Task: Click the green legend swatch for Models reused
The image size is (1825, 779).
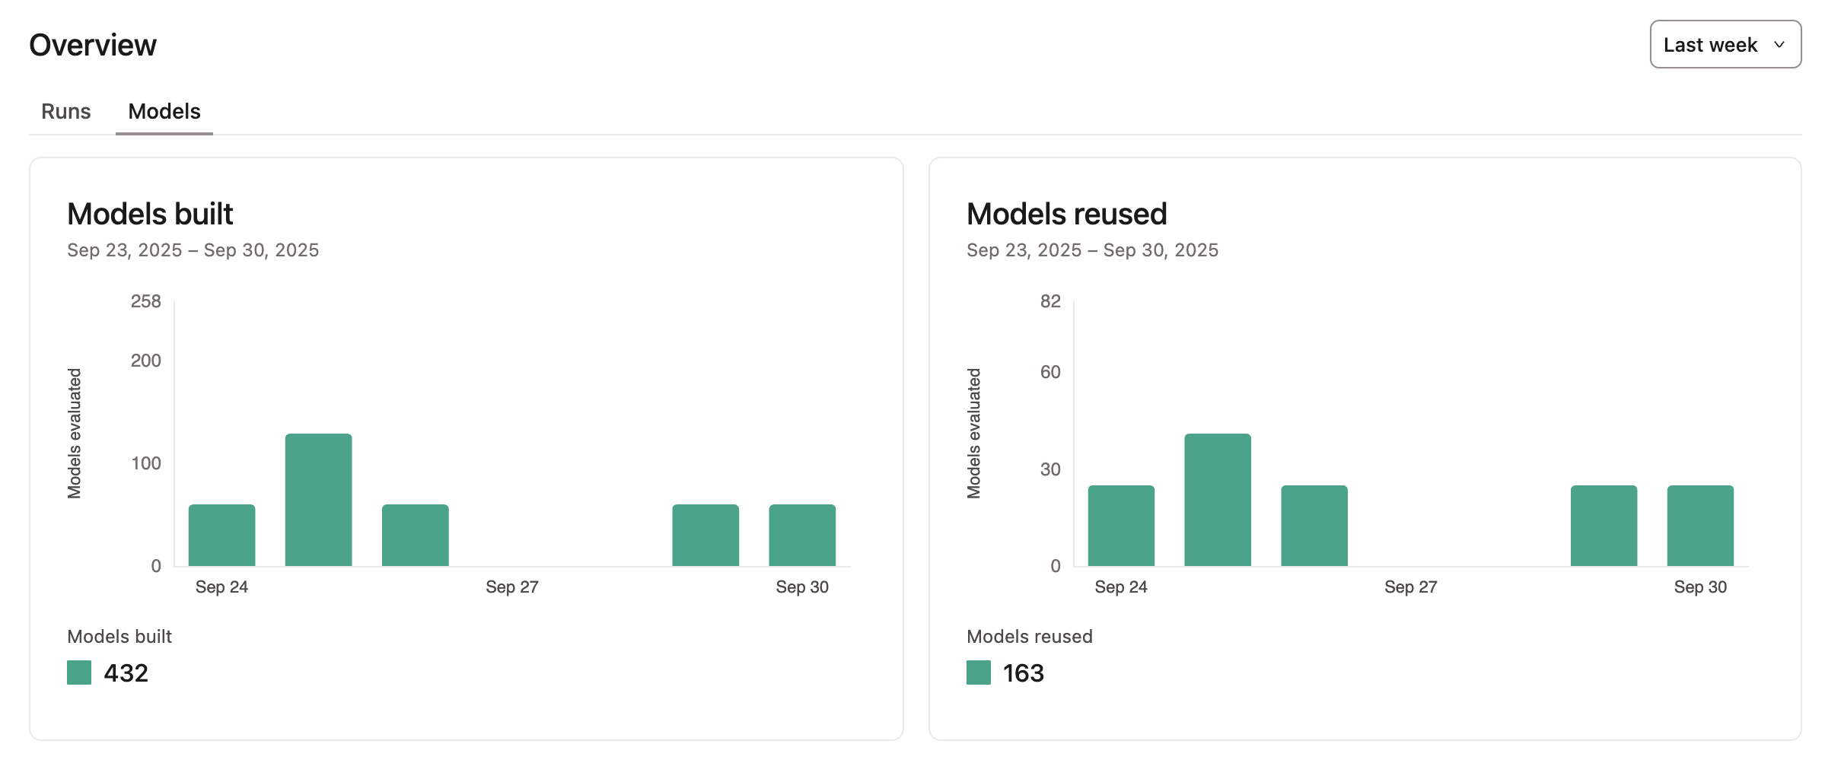Action: [x=978, y=672]
